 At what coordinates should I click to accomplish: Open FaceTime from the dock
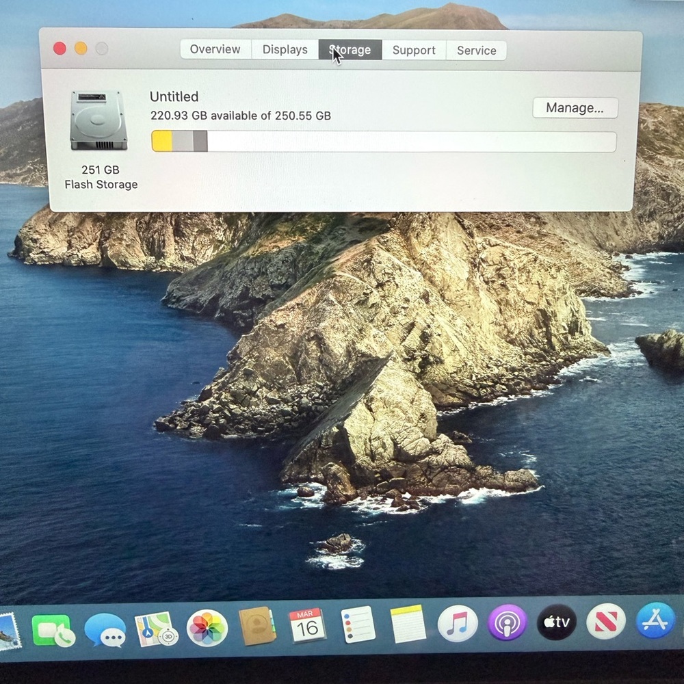coord(52,630)
